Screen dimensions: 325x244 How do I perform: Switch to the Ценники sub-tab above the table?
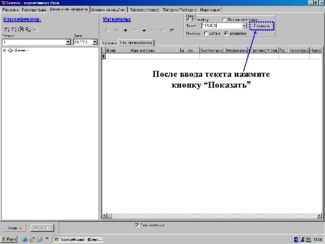(x=109, y=43)
